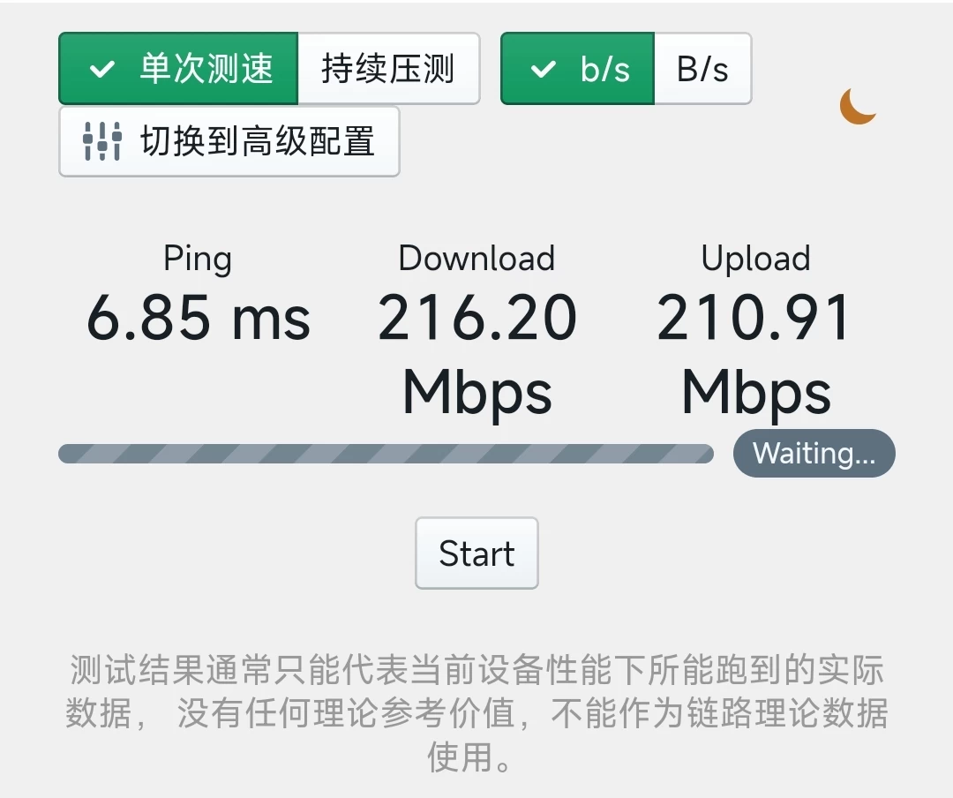
Task: Click the Ping 6.85 ms value
Action: click(199, 318)
